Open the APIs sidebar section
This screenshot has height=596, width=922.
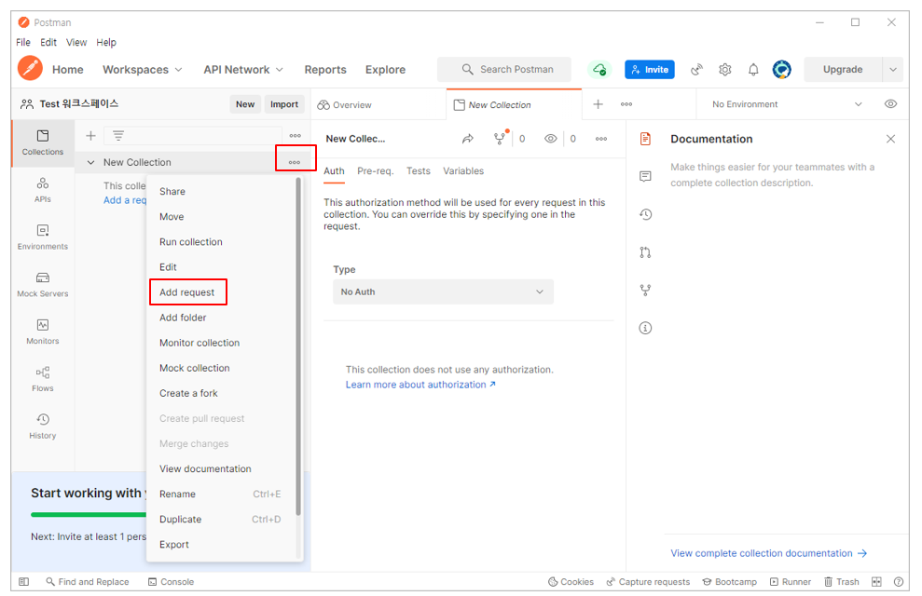[x=42, y=190]
